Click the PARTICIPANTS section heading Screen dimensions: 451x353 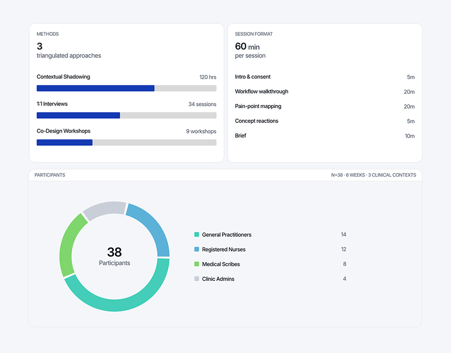pos(50,175)
